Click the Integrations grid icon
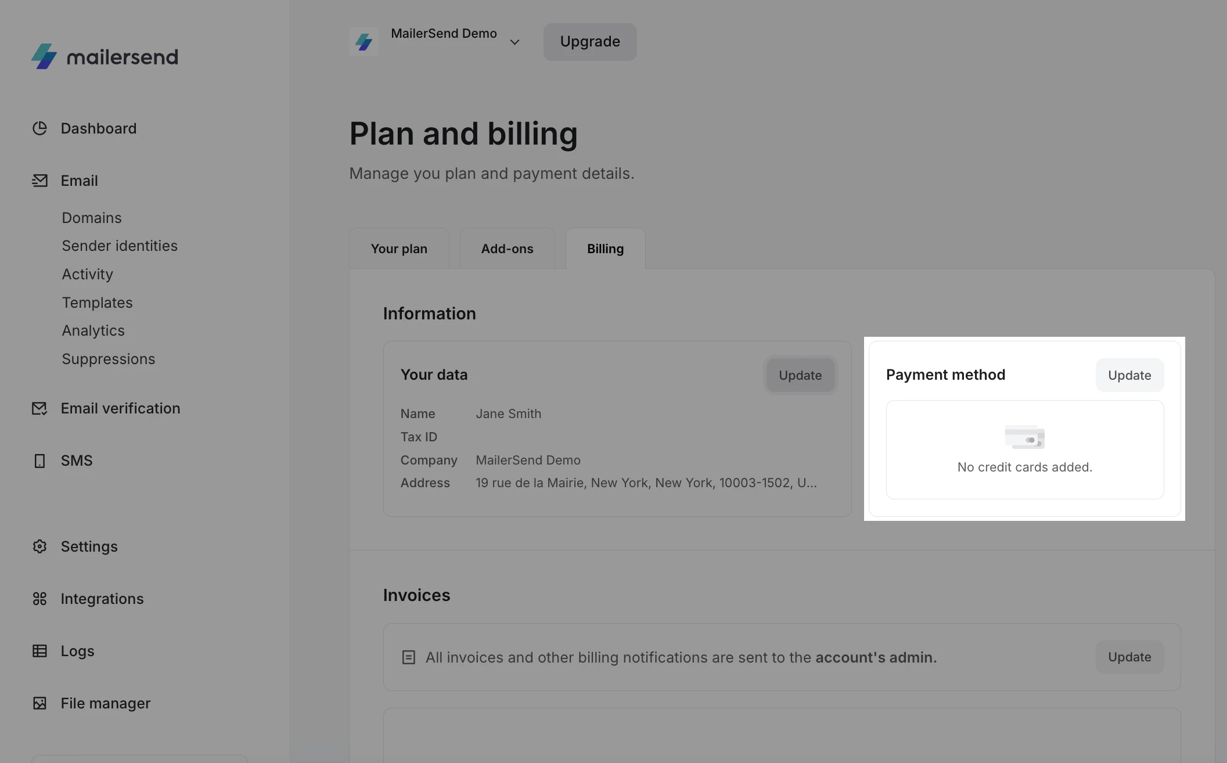1227x763 pixels. point(39,599)
